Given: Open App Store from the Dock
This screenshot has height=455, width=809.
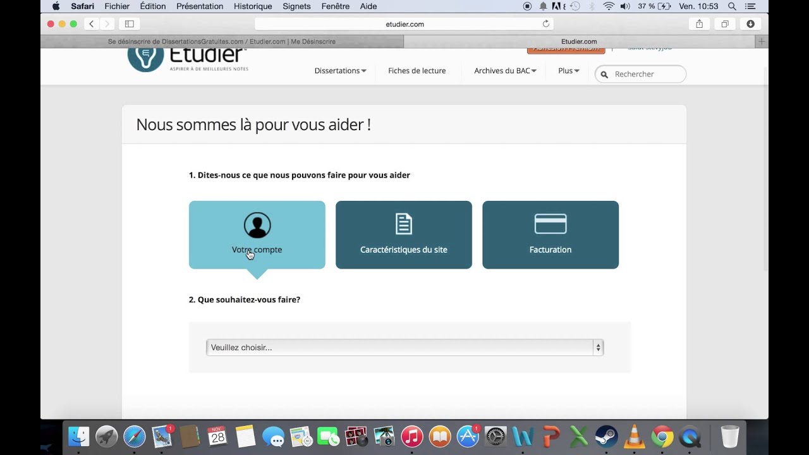Looking at the screenshot, I should point(468,437).
